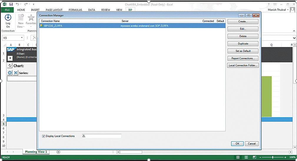Click the Report Connections... button
The height and width of the screenshot is (161, 297).
pyautogui.click(x=243, y=58)
